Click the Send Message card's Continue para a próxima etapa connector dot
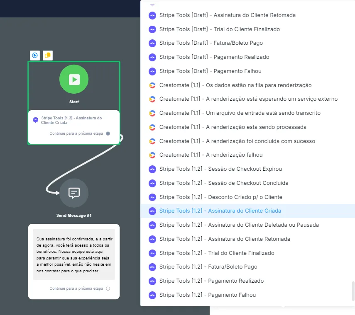 [x=108, y=288]
